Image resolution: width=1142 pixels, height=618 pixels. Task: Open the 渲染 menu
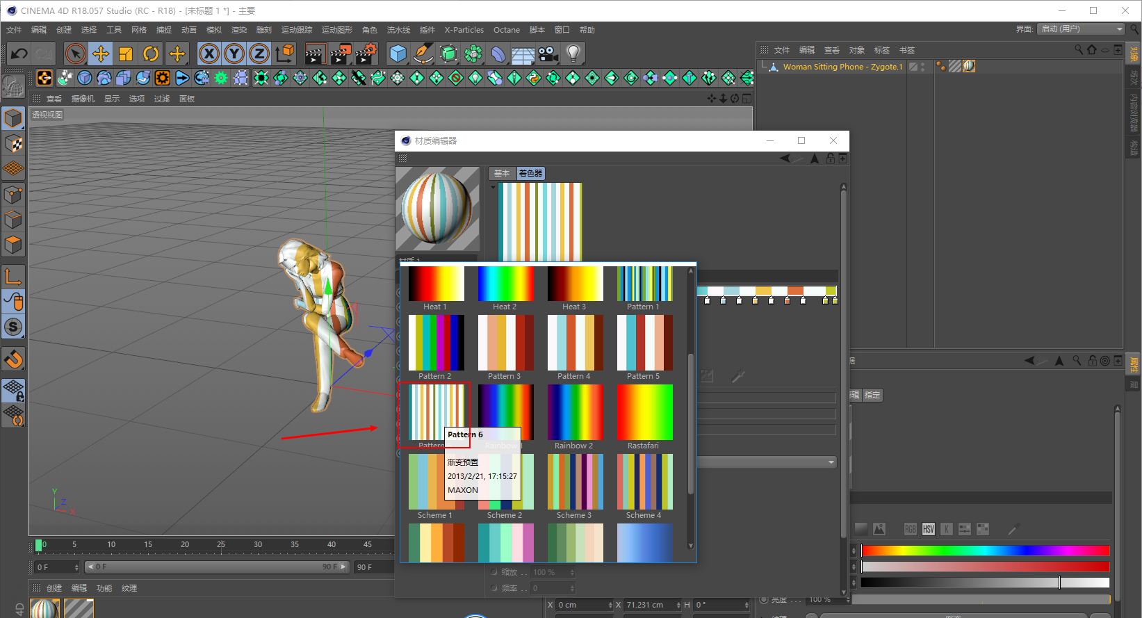tap(239, 30)
